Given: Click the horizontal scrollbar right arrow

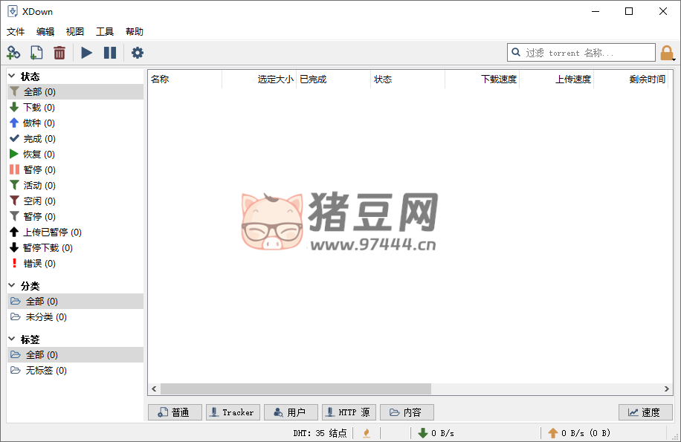Looking at the screenshot, I should (x=667, y=389).
